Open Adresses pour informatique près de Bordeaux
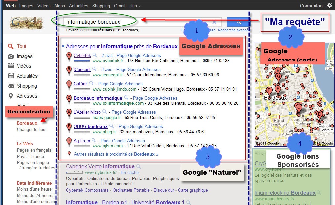 coord(122,46)
